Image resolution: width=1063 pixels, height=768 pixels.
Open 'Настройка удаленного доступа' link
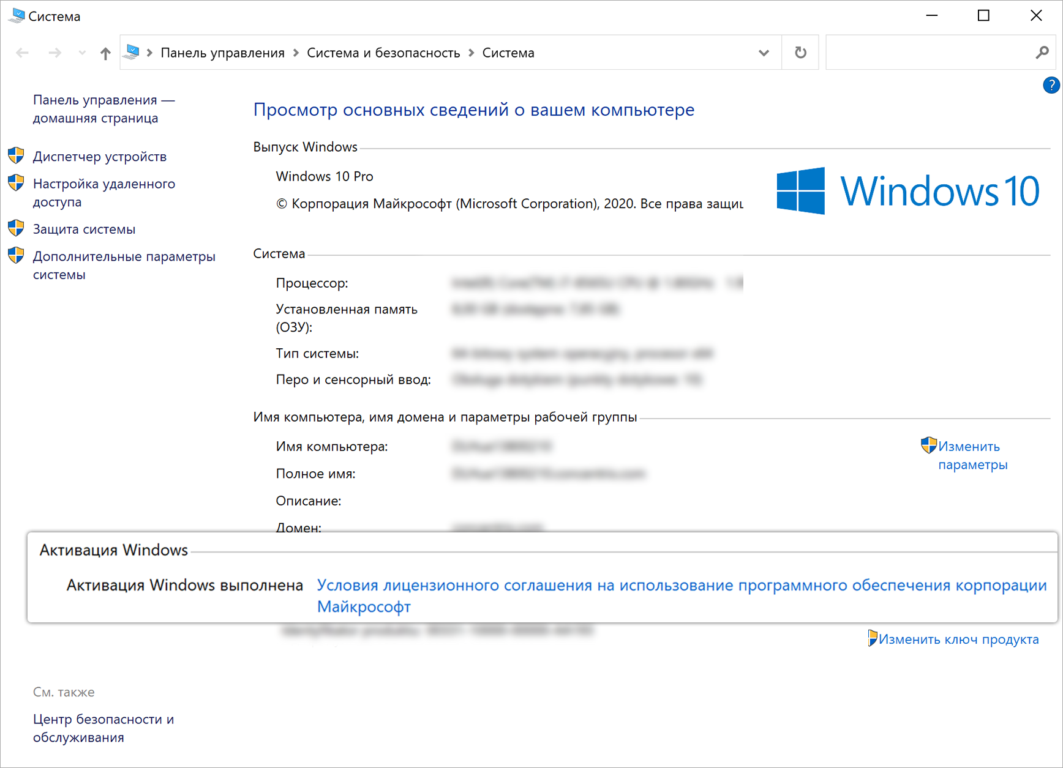[104, 193]
